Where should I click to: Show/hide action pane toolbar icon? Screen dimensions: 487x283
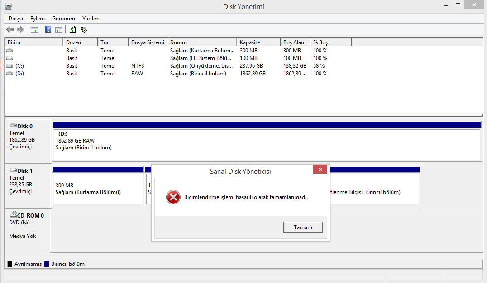click(59, 30)
